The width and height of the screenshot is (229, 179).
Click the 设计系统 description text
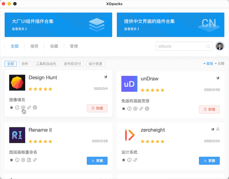point(129,152)
